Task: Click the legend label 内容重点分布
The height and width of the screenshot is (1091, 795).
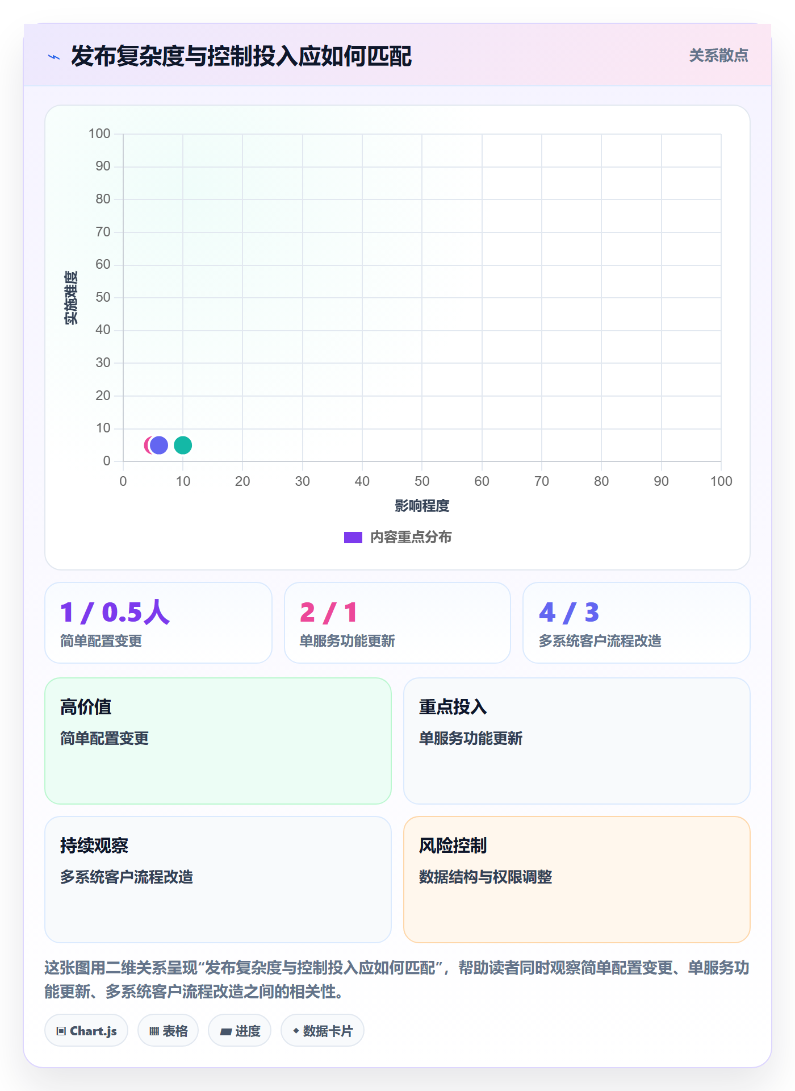Action: click(x=411, y=538)
